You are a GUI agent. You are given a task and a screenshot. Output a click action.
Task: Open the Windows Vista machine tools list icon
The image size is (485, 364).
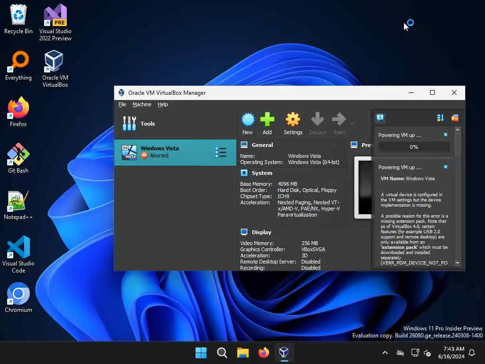coord(221,153)
